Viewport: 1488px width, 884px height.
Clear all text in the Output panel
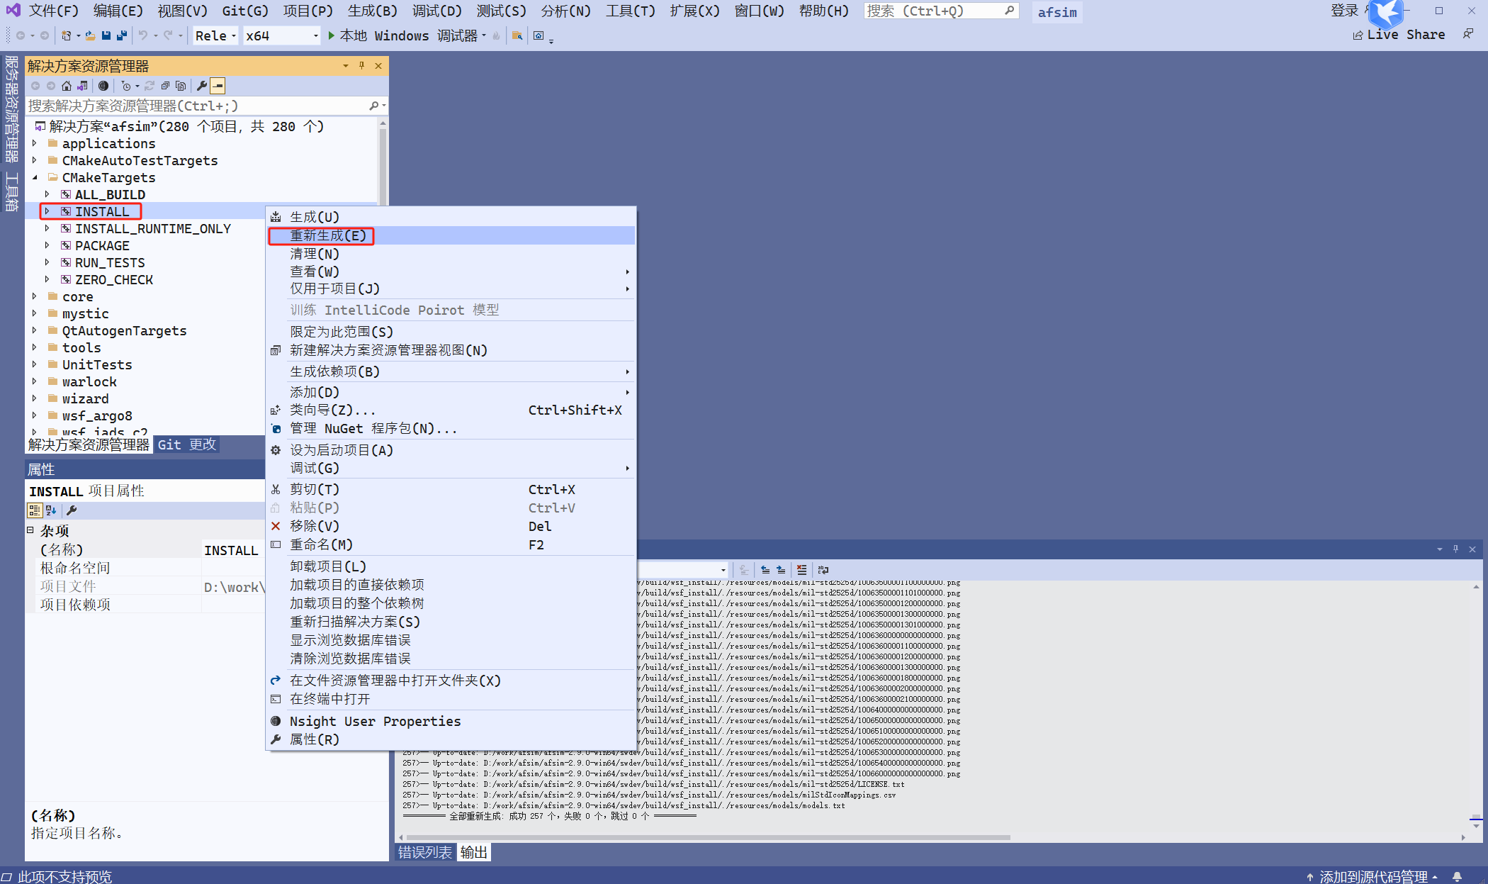[x=801, y=569]
